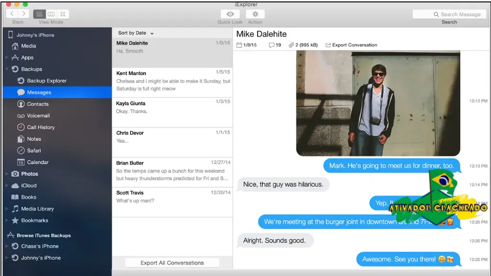Open Voicemail in the sidebar

point(34,116)
